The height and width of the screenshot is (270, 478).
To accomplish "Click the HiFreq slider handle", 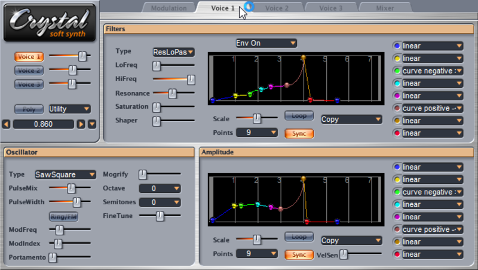I will pyautogui.click(x=191, y=79).
